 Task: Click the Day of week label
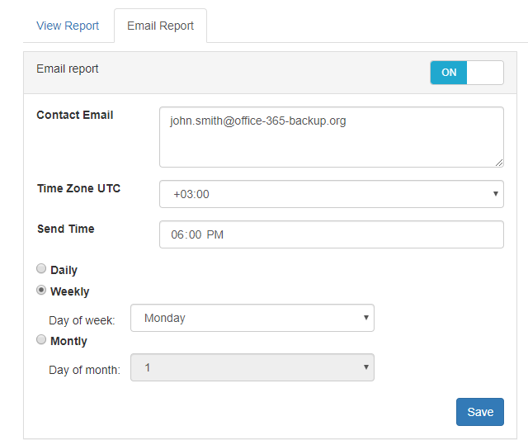82,320
